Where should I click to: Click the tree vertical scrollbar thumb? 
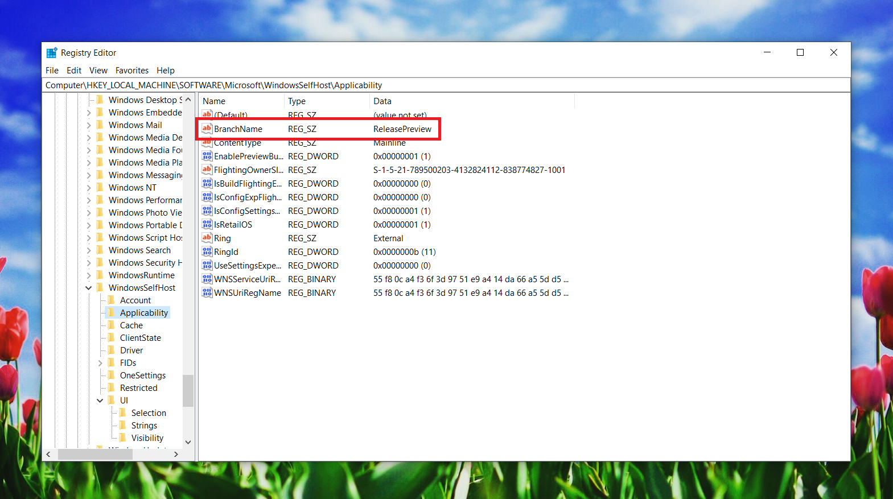[188, 391]
